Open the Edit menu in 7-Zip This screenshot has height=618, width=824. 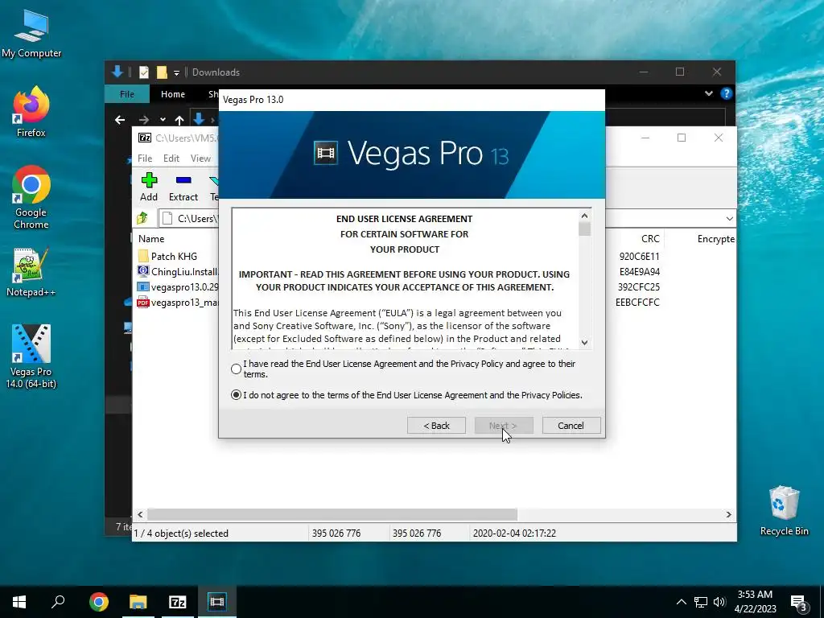[171, 159]
